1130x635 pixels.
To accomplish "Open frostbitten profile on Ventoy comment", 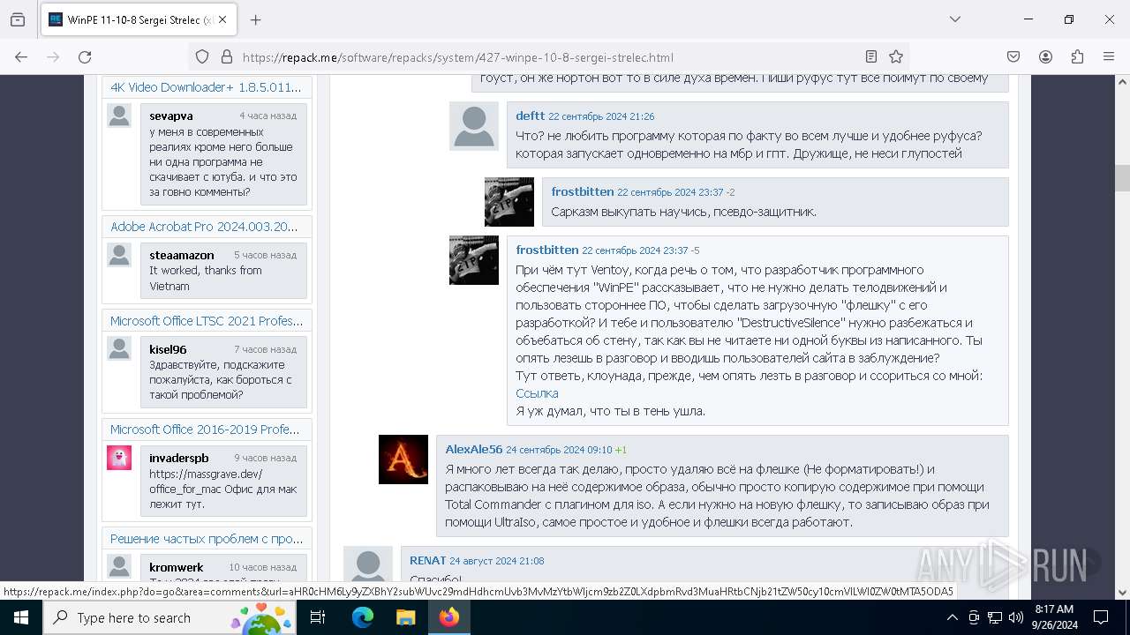I will click(x=547, y=250).
